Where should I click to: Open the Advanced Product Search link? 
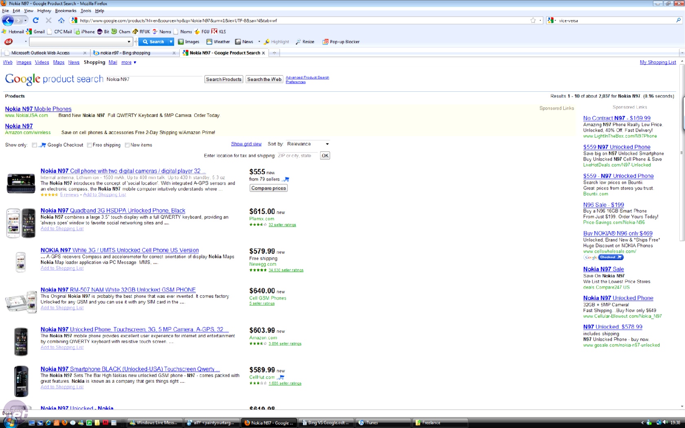[307, 77]
